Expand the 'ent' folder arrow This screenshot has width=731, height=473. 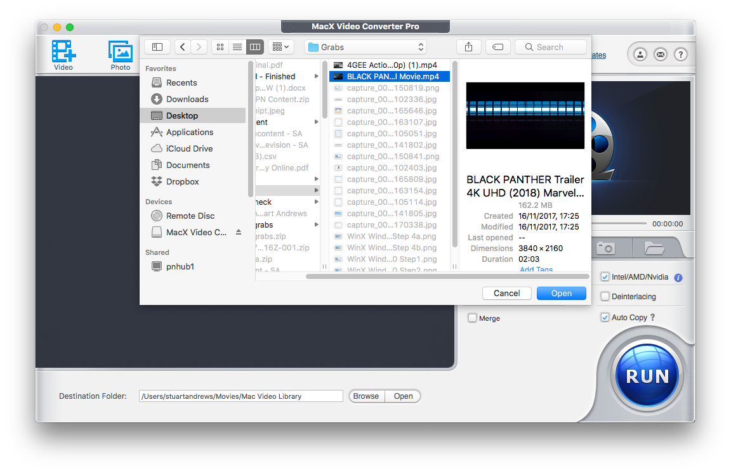[x=317, y=122]
